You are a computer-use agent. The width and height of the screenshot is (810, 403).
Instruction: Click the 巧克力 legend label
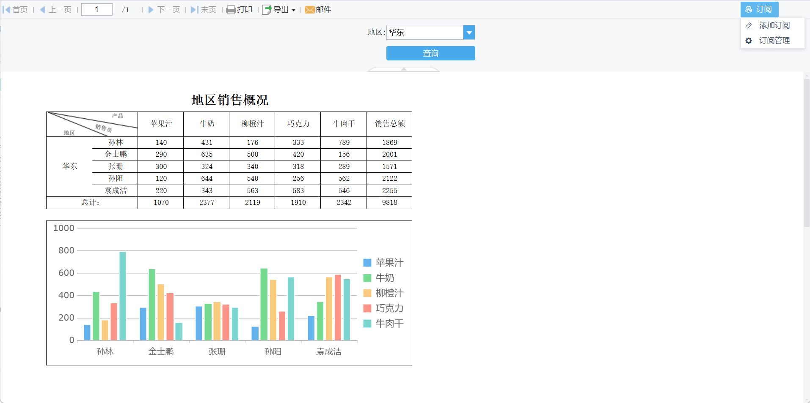390,308
